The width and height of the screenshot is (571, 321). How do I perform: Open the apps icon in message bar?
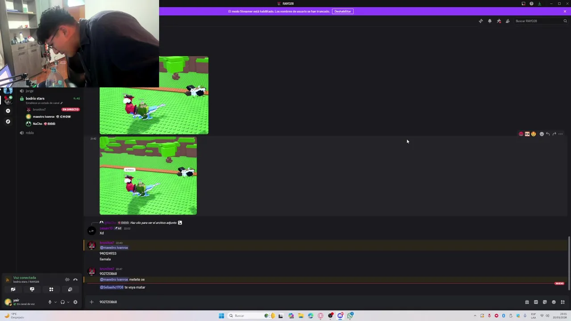[x=563, y=302]
